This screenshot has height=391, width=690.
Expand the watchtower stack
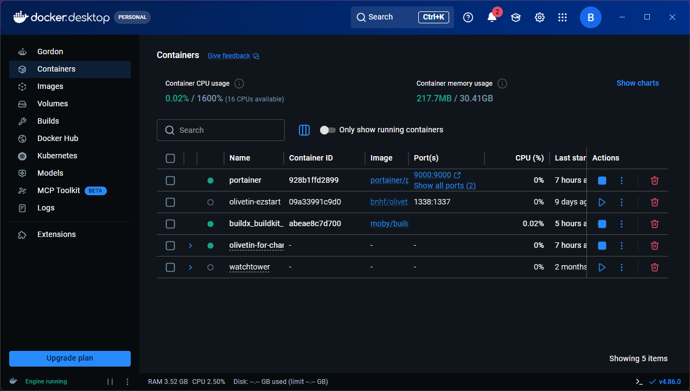(190, 267)
